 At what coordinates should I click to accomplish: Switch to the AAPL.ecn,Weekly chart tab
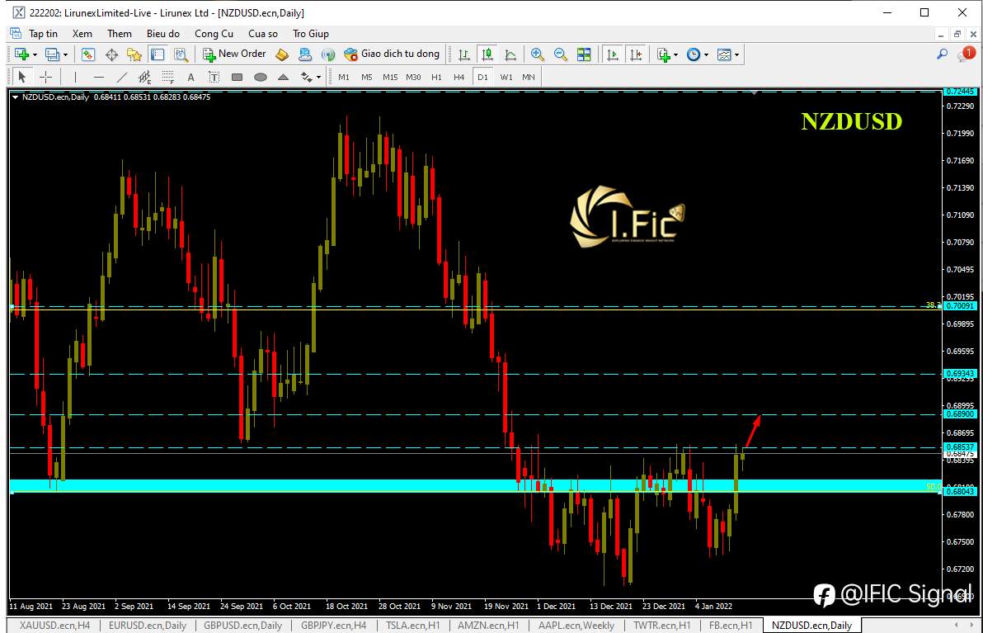coord(576,626)
